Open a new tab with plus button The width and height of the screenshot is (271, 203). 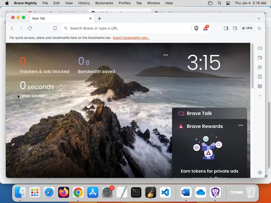pyautogui.click(x=100, y=19)
